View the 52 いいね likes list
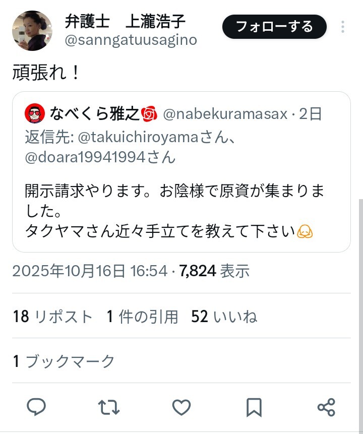363x434 pixels. click(x=224, y=316)
